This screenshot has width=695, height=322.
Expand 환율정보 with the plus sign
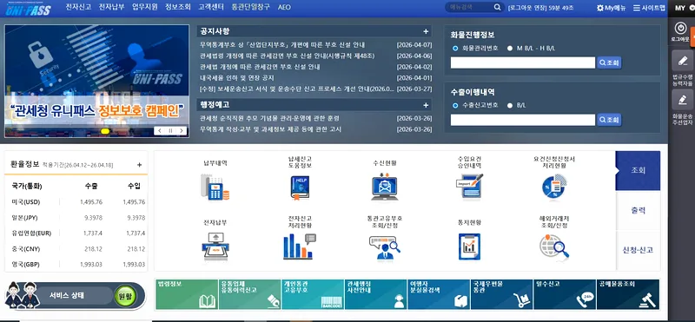tap(139, 165)
